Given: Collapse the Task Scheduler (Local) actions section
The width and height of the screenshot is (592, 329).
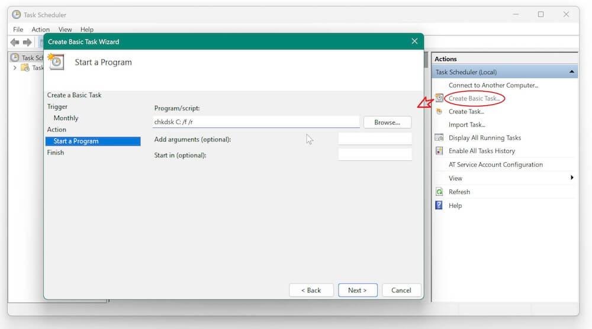Looking at the screenshot, I should tap(572, 72).
